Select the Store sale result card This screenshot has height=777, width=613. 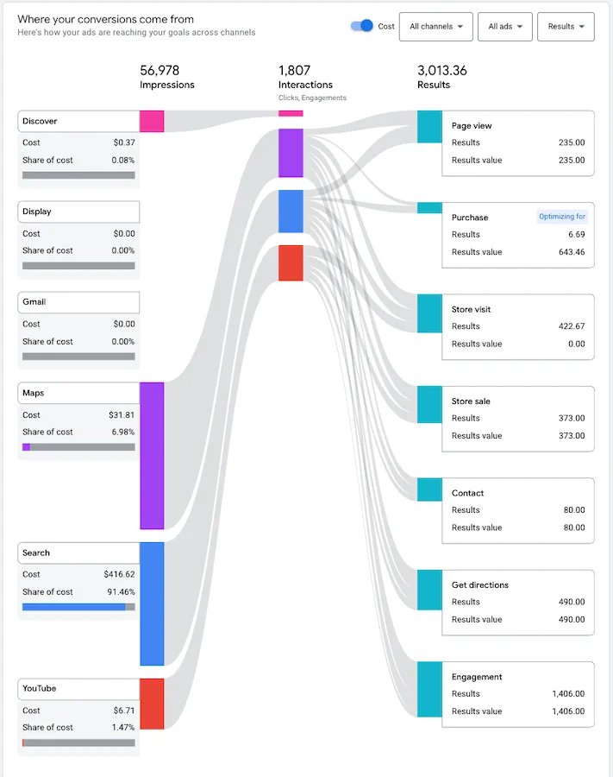click(517, 419)
